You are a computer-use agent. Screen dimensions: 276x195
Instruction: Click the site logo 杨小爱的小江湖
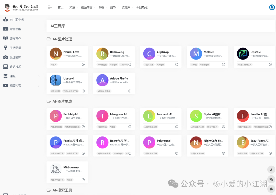[21, 7]
